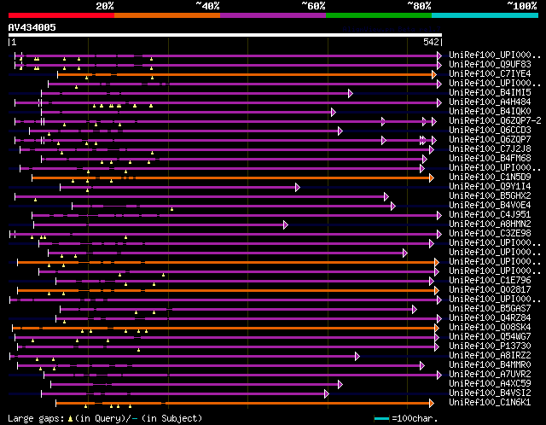Click the arrowhead ending the B5GHX2 alignment
Image resolution: width=546 pixels, height=425 pixels.
click(386, 197)
